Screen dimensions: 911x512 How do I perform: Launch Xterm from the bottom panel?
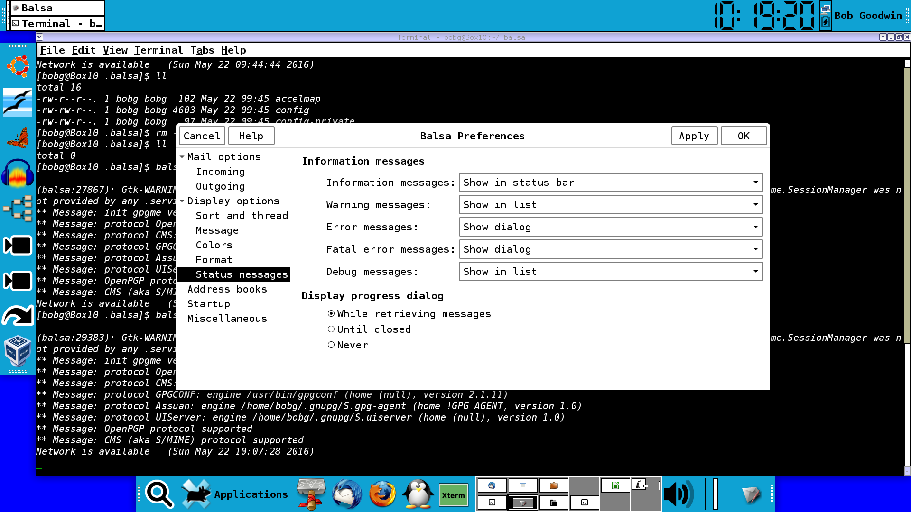454,495
